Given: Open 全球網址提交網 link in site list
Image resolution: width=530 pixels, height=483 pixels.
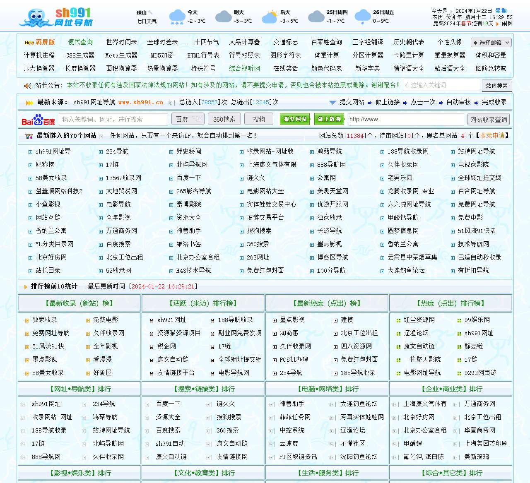Looking at the screenshot, I should pos(479,178).
